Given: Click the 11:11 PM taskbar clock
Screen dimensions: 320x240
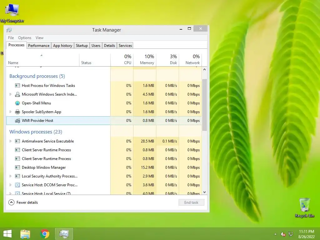Looking at the screenshot, I should pos(306,232).
